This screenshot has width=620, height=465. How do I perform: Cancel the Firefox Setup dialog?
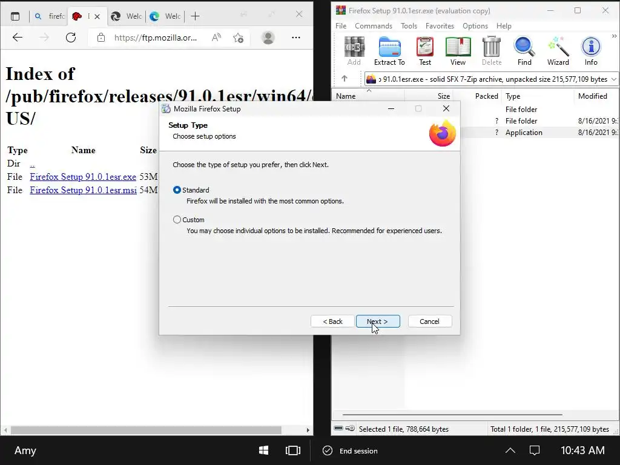[x=429, y=322]
